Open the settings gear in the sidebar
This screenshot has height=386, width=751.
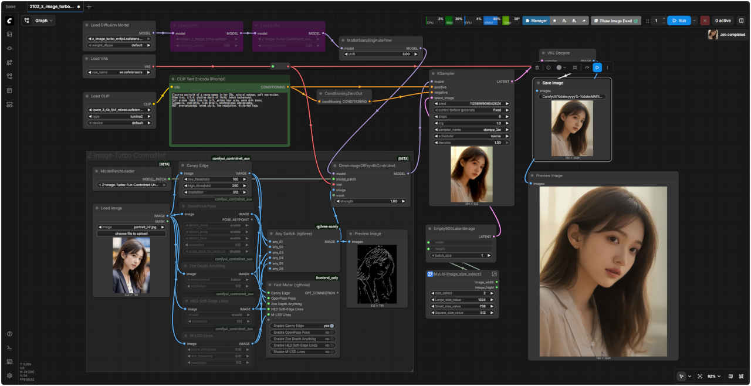tap(9, 375)
